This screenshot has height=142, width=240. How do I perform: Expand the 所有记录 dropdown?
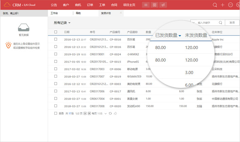(62, 23)
